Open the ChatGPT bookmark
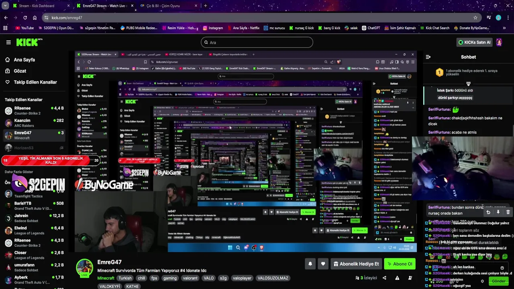The height and width of the screenshot is (289, 514). click(371, 28)
